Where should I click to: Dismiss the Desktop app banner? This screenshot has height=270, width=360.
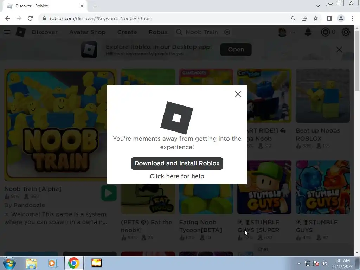pos(339,50)
